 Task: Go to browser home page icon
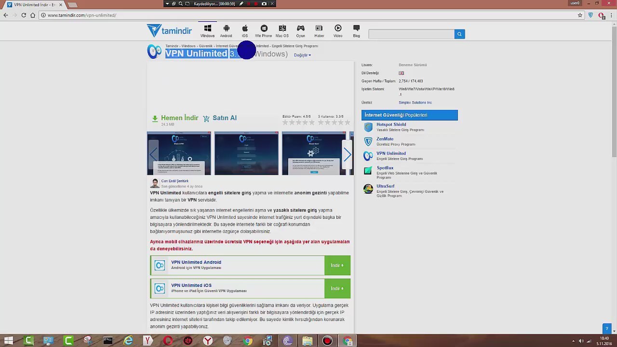click(33, 15)
